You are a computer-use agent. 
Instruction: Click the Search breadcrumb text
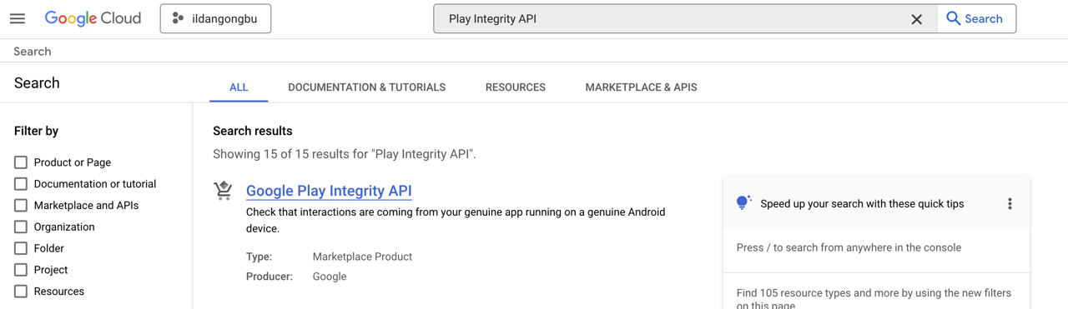33,52
